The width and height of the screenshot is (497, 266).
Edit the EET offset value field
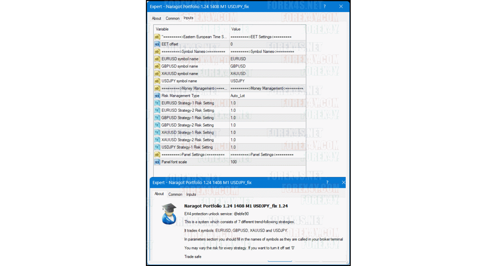[267, 44]
